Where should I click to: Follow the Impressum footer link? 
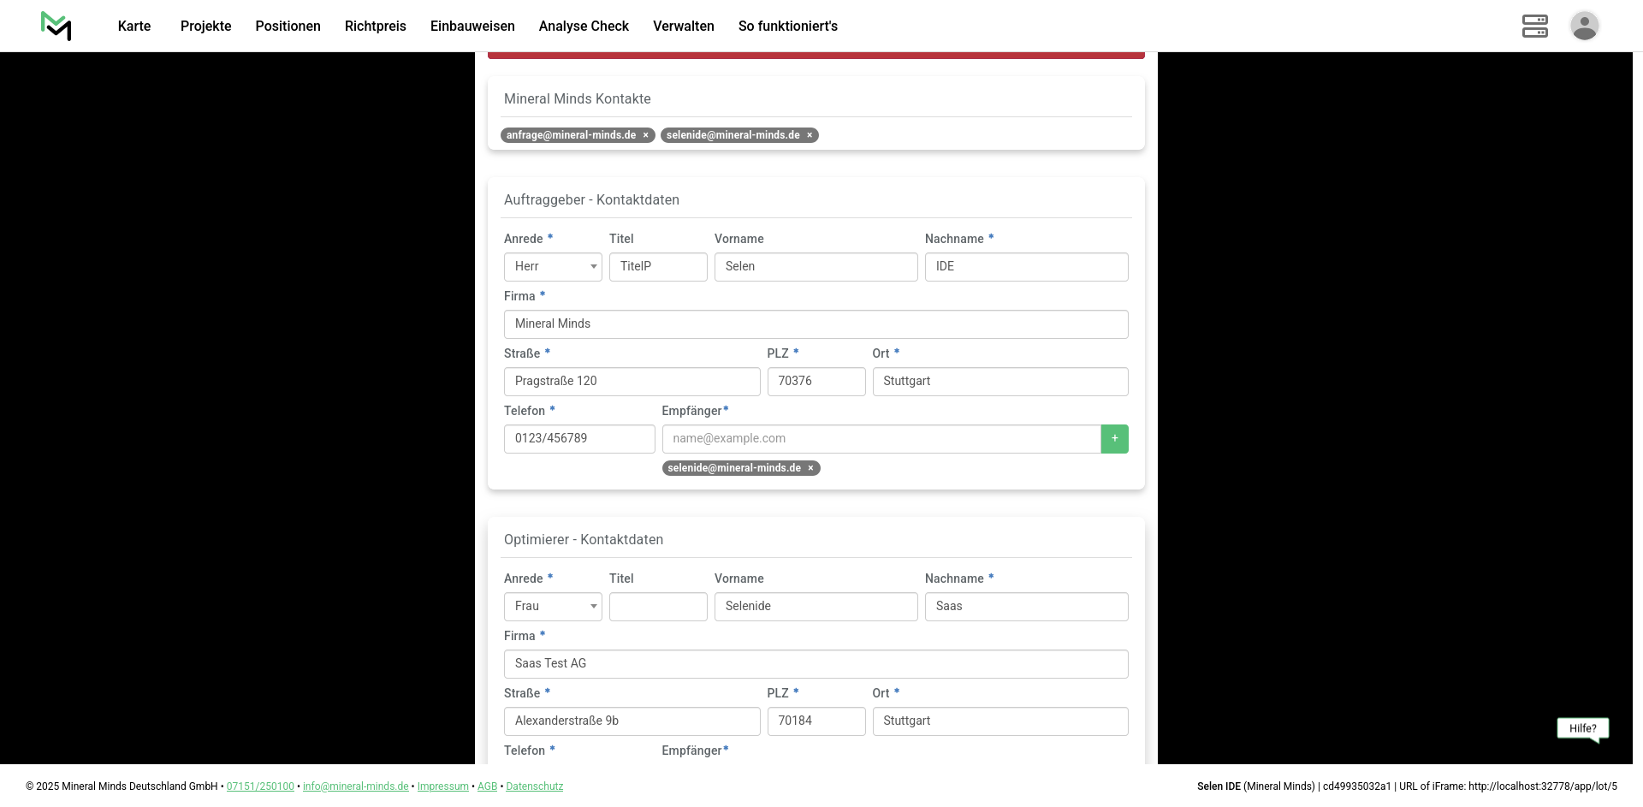point(442,786)
